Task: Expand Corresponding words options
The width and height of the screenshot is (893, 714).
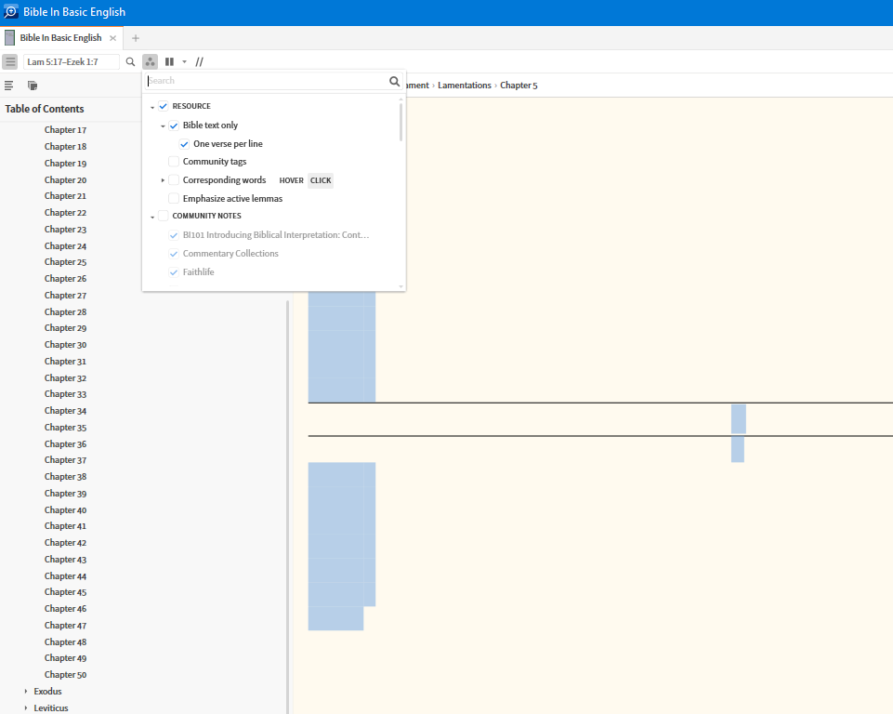Action: (163, 180)
